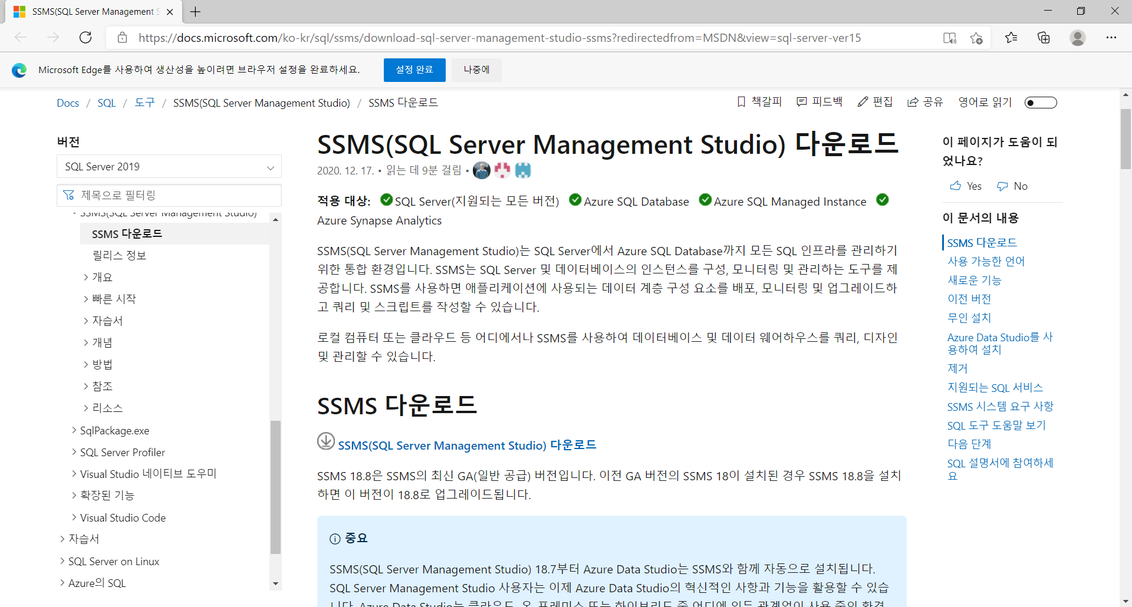Expand the 방법 tree node

tap(86, 364)
